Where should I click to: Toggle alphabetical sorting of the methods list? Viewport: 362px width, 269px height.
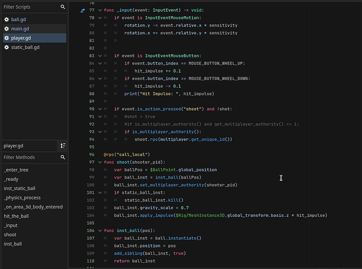pyautogui.click(x=63, y=146)
